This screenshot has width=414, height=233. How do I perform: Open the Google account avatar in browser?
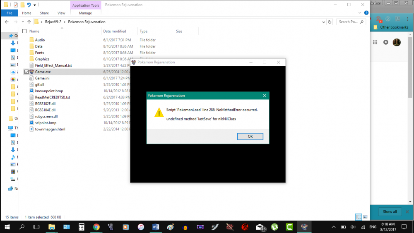(397, 42)
